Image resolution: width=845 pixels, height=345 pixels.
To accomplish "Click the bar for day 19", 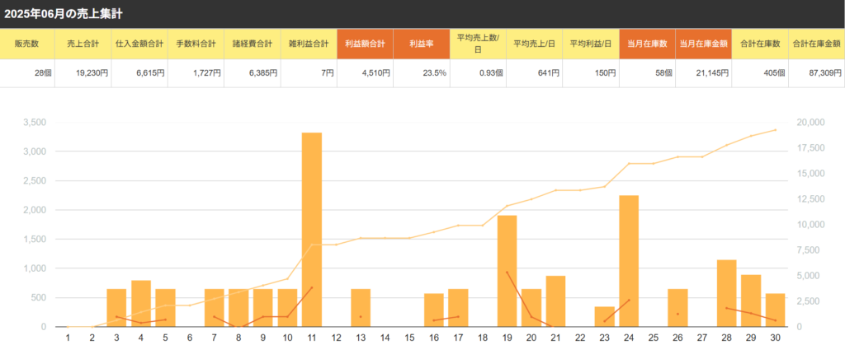I will [507, 271].
